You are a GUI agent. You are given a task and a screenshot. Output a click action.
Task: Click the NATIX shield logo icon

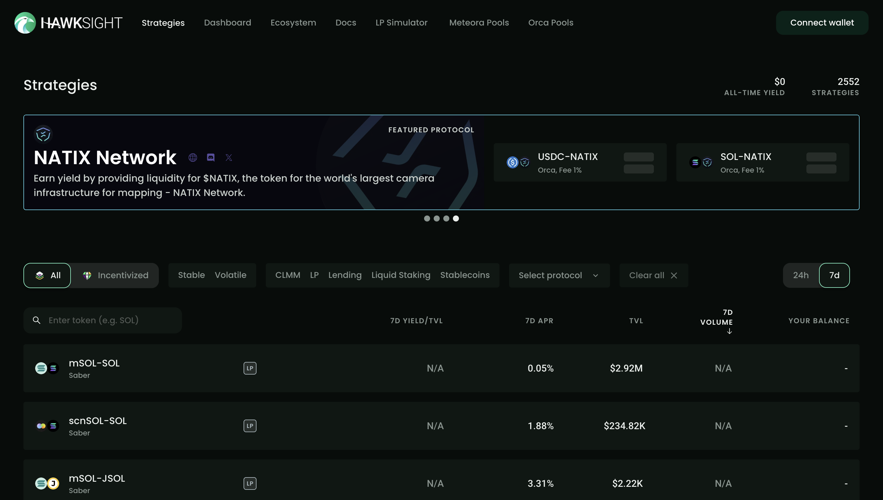tap(43, 134)
